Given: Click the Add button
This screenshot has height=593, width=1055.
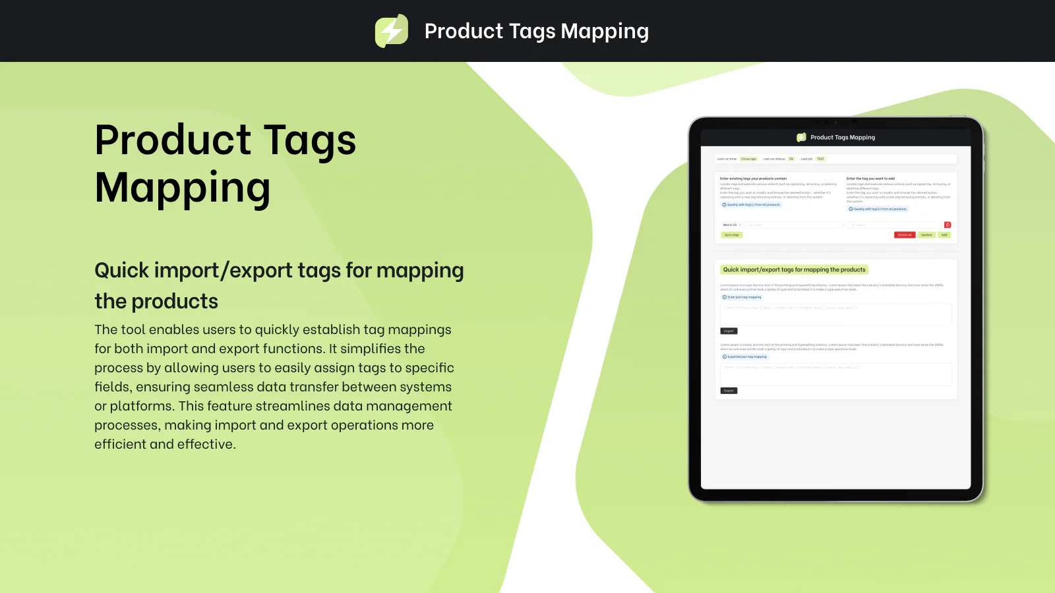Looking at the screenshot, I should pyautogui.click(x=944, y=235).
